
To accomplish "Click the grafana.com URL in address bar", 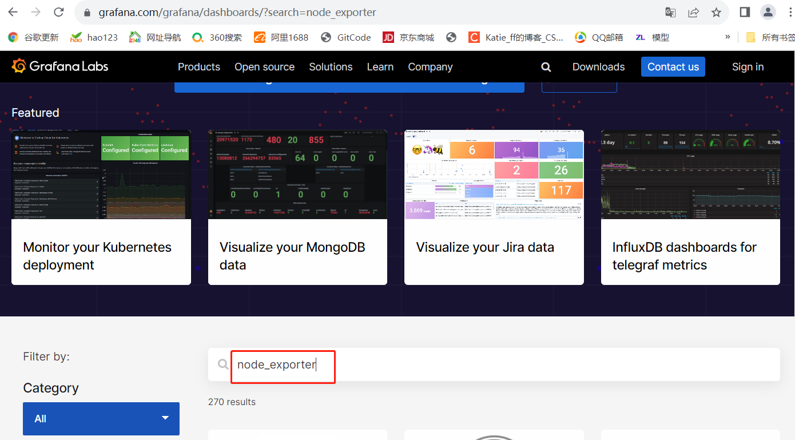I will [x=237, y=12].
